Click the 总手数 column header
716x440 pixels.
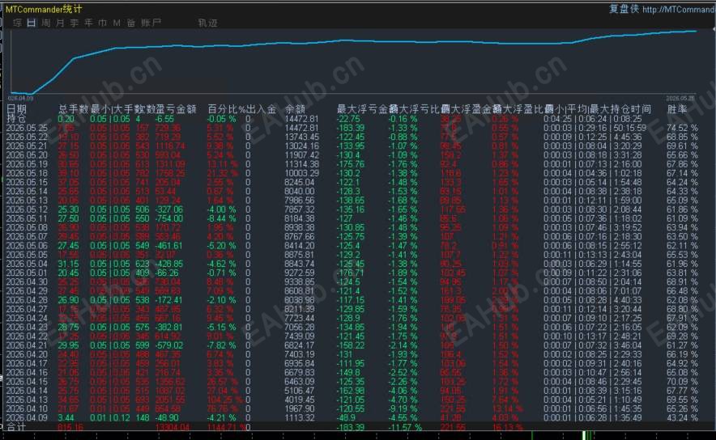pos(73,109)
